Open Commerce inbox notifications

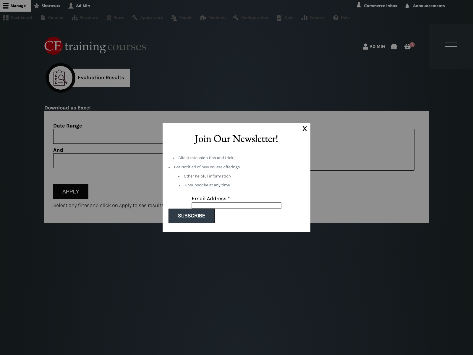coord(377,6)
